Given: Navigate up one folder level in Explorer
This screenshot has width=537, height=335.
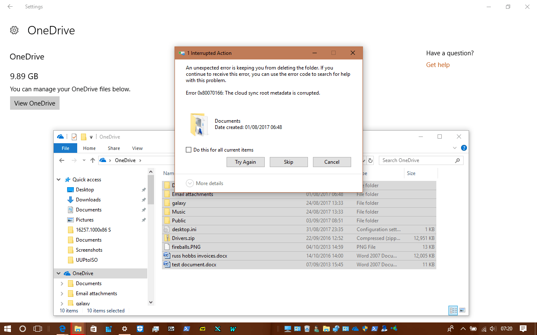Looking at the screenshot, I should click(x=93, y=160).
